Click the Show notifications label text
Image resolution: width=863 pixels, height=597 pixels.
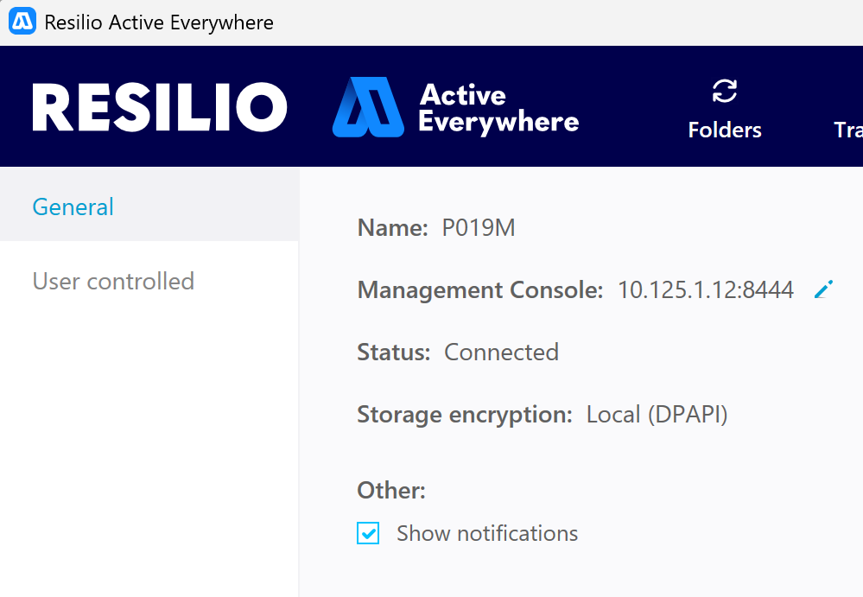point(487,534)
